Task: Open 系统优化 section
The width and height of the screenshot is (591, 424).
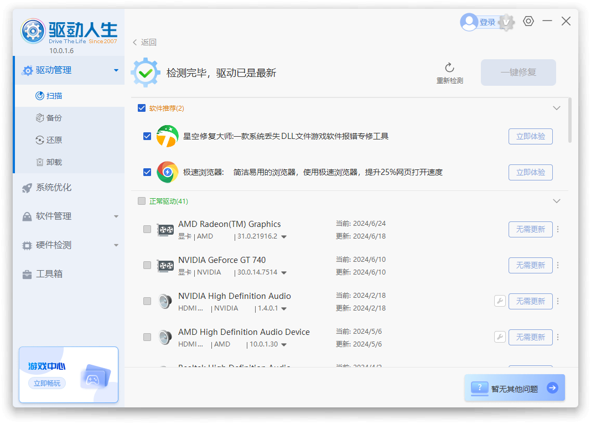Action: pyautogui.click(x=69, y=188)
